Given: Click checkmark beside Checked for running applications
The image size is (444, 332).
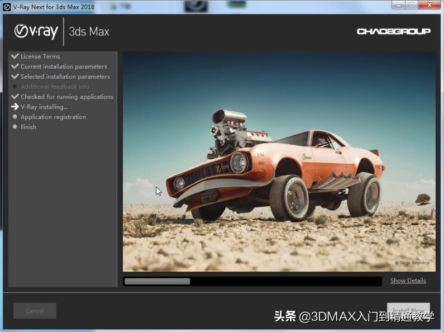Looking at the screenshot, I should (15, 96).
